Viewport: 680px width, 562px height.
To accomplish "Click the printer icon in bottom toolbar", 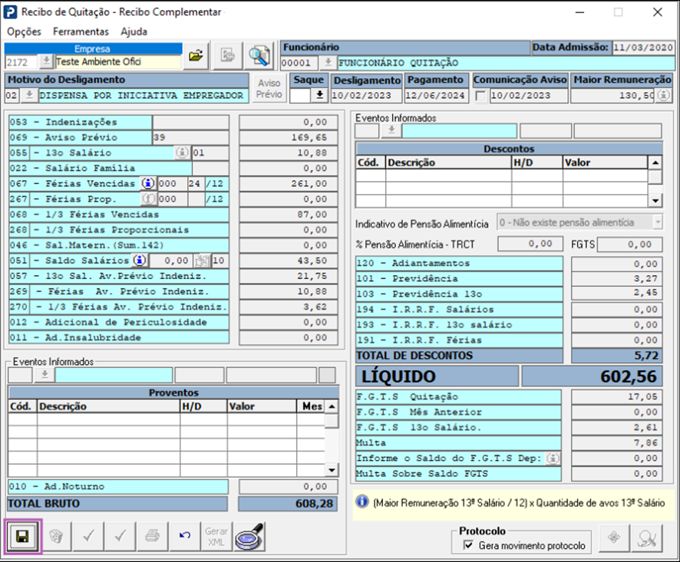I will (152, 536).
